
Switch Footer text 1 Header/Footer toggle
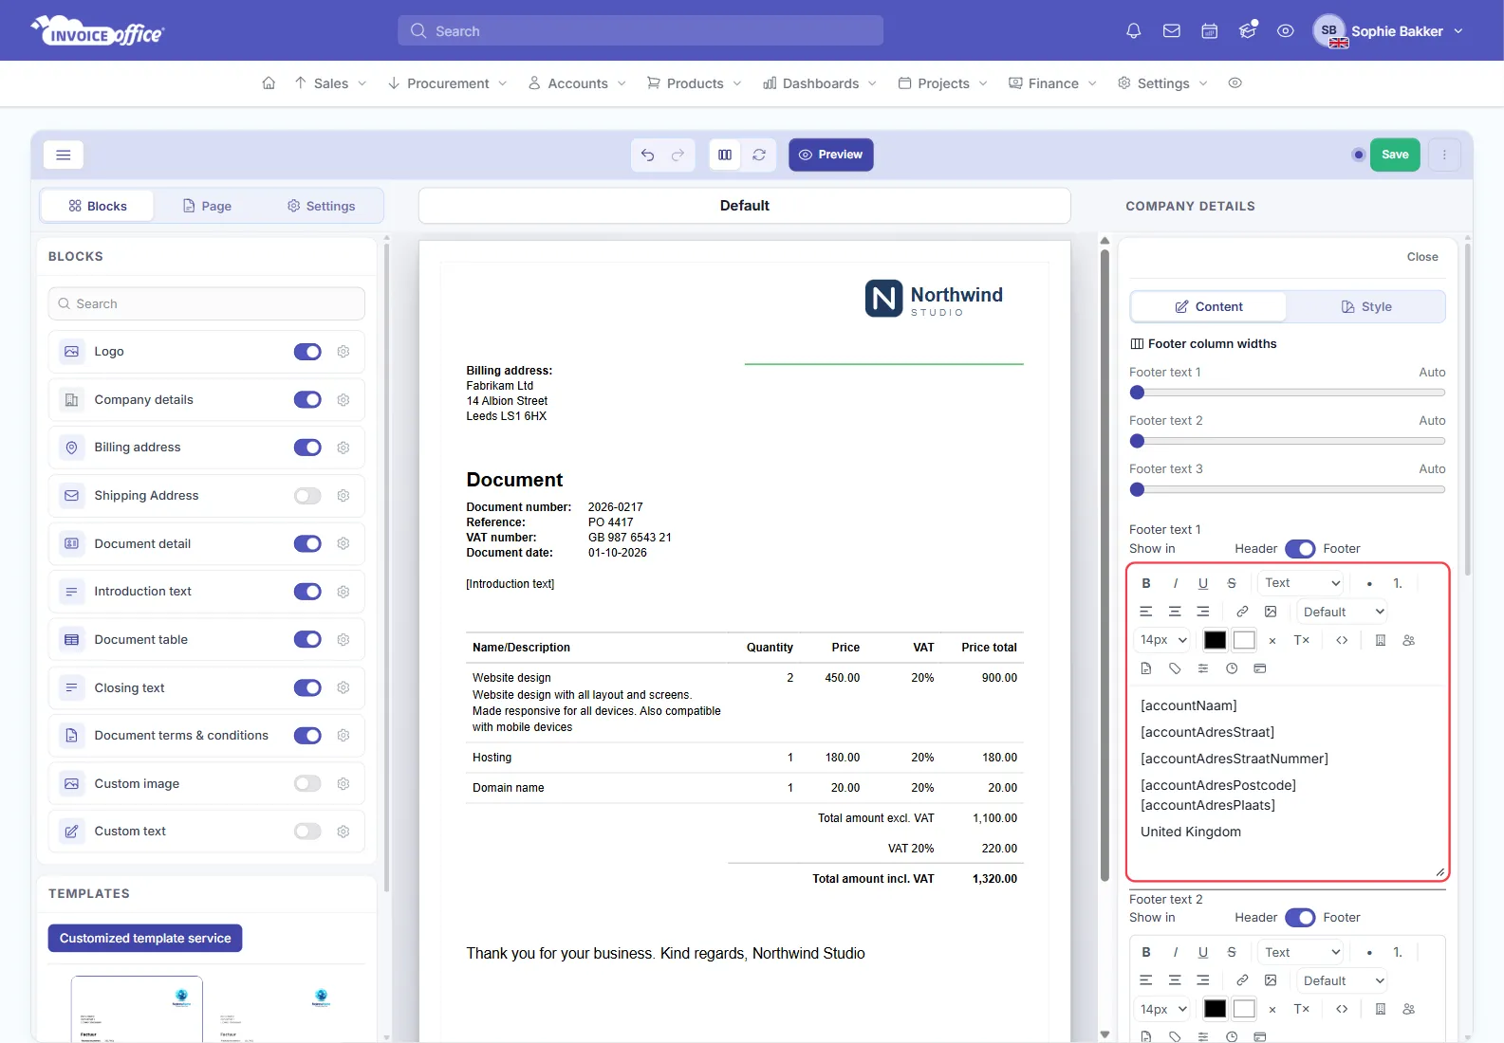pyautogui.click(x=1300, y=549)
